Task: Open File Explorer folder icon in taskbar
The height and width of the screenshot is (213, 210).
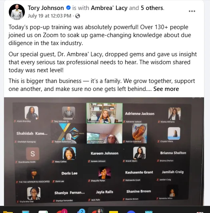Action: pyautogui.click(x=8, y=212)
